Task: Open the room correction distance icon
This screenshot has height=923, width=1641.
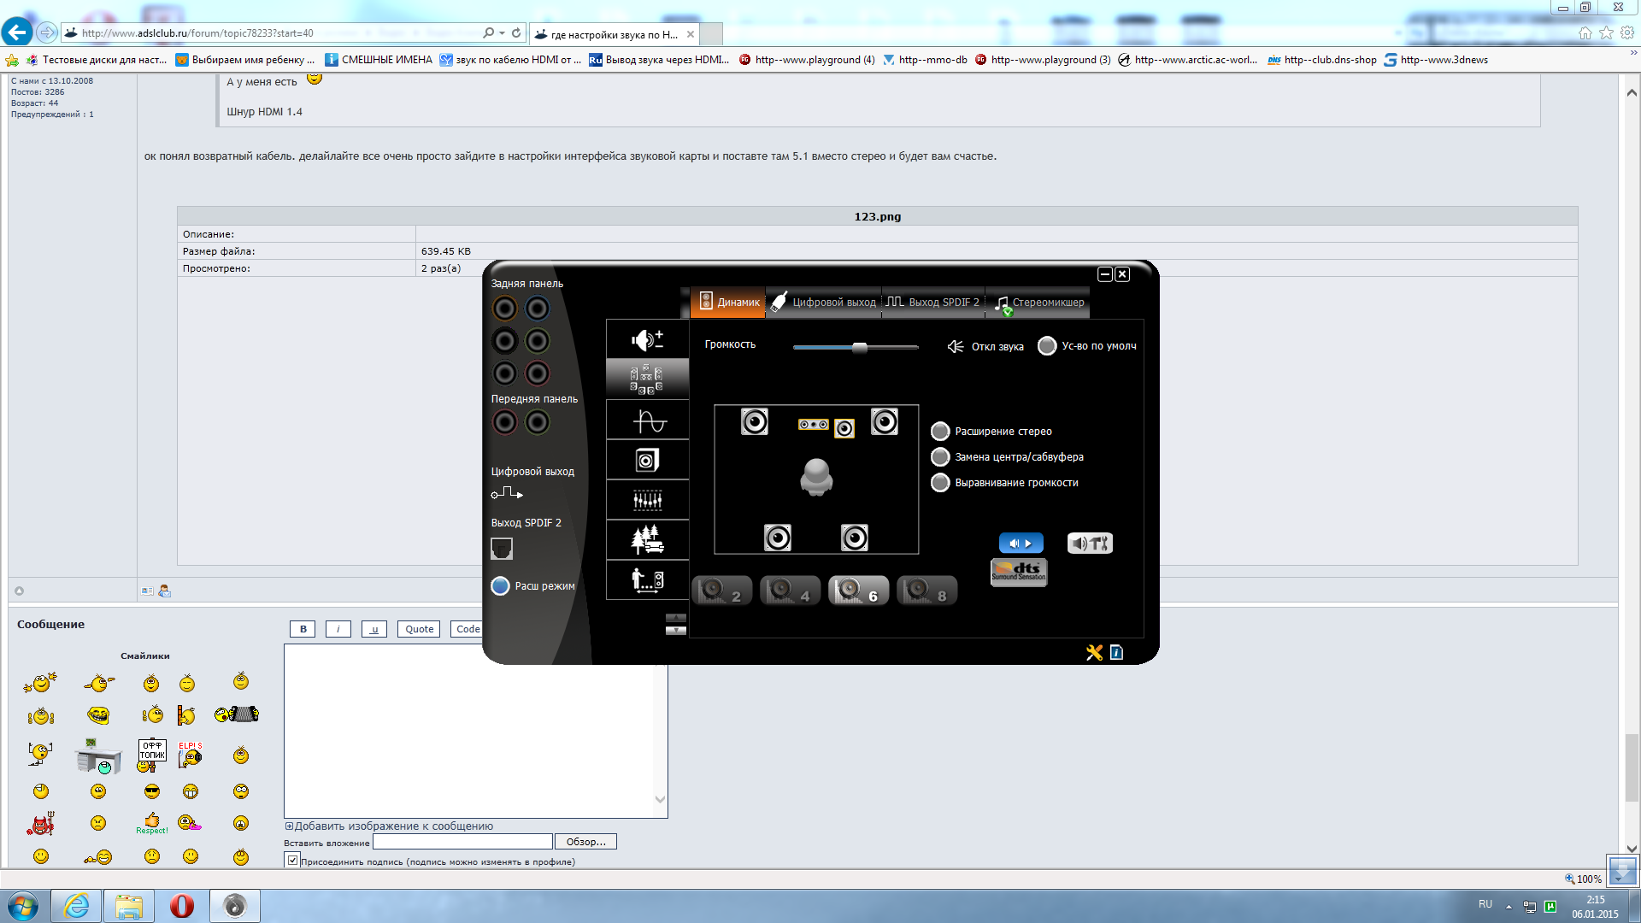Action: pyautogui.click(x=647, y=580)
